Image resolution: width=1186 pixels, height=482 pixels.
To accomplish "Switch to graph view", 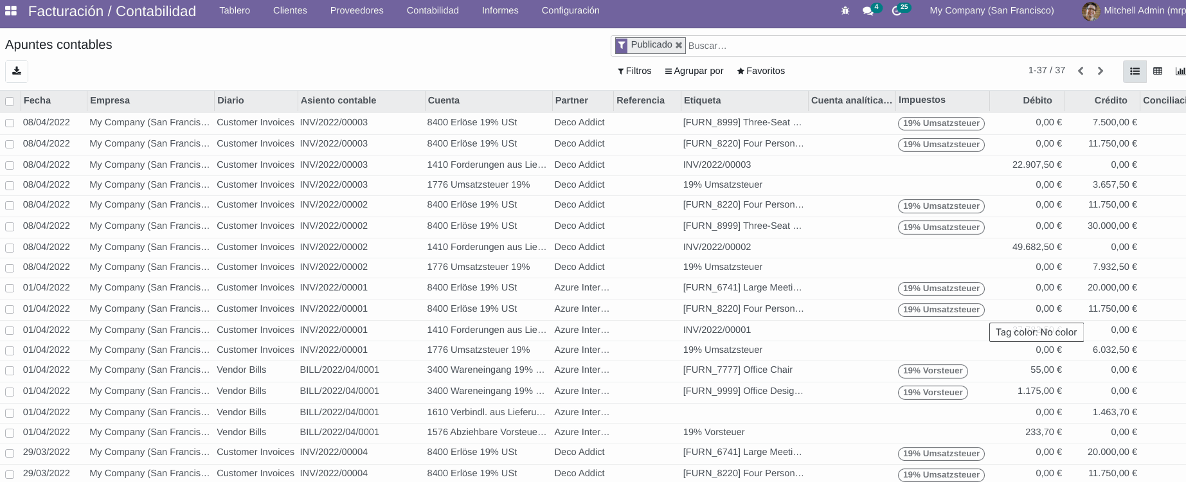I will pyautogui.click(x=1180, y=71).
